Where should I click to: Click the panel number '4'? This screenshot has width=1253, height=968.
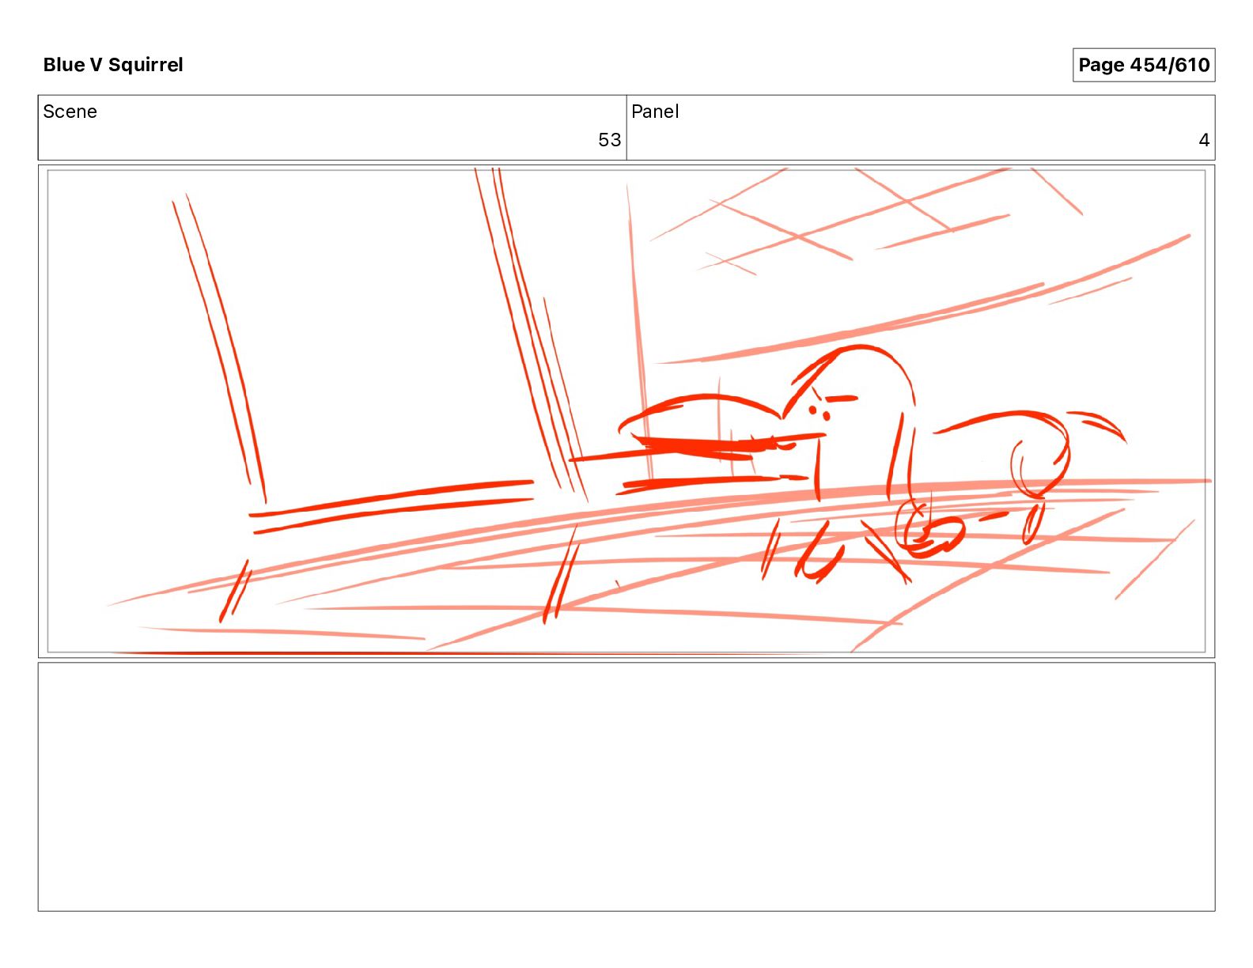click(1204, 140)
